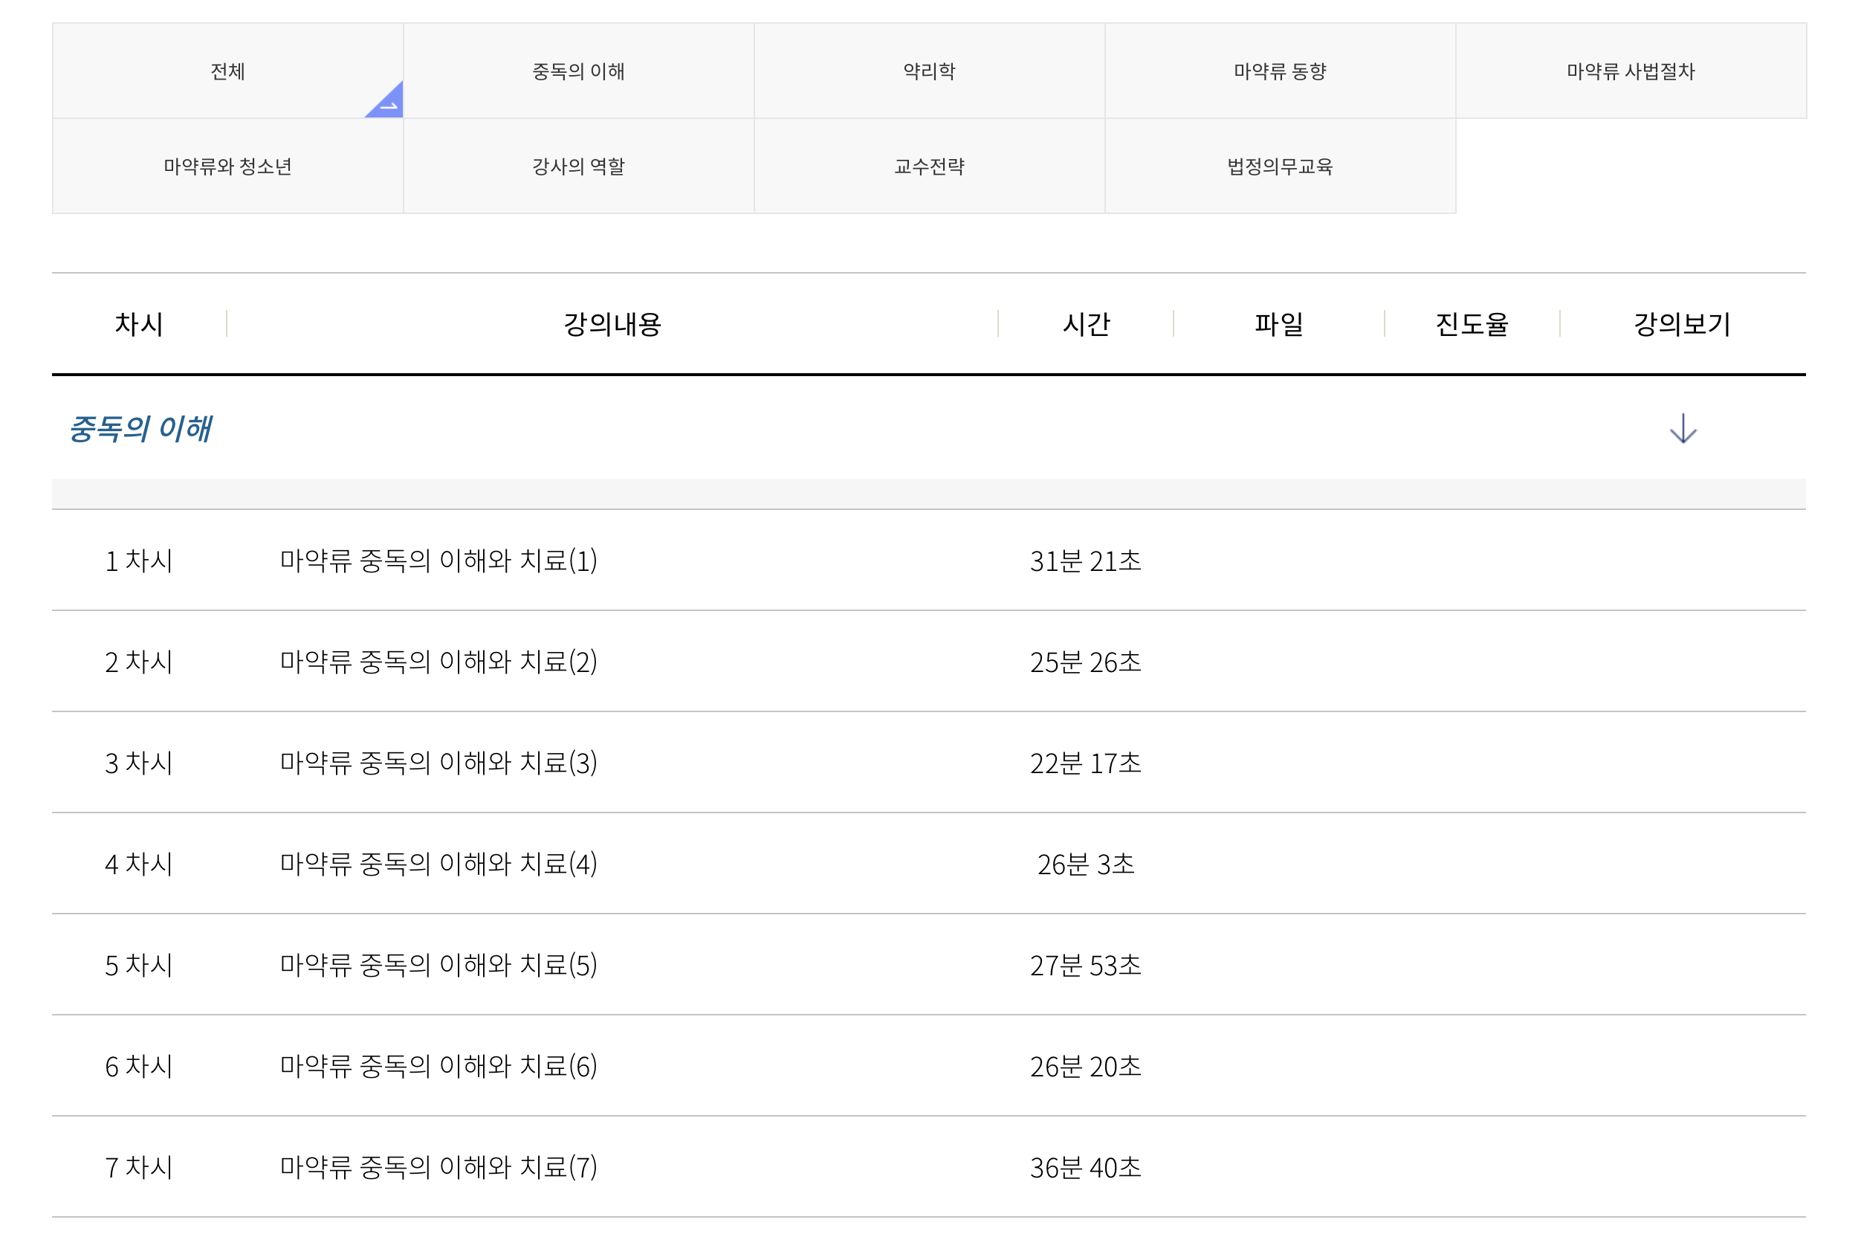The width and height of the screenshot is (1861, 1234).
Task: Select the 전체 category tab
Action: point(227,71)
